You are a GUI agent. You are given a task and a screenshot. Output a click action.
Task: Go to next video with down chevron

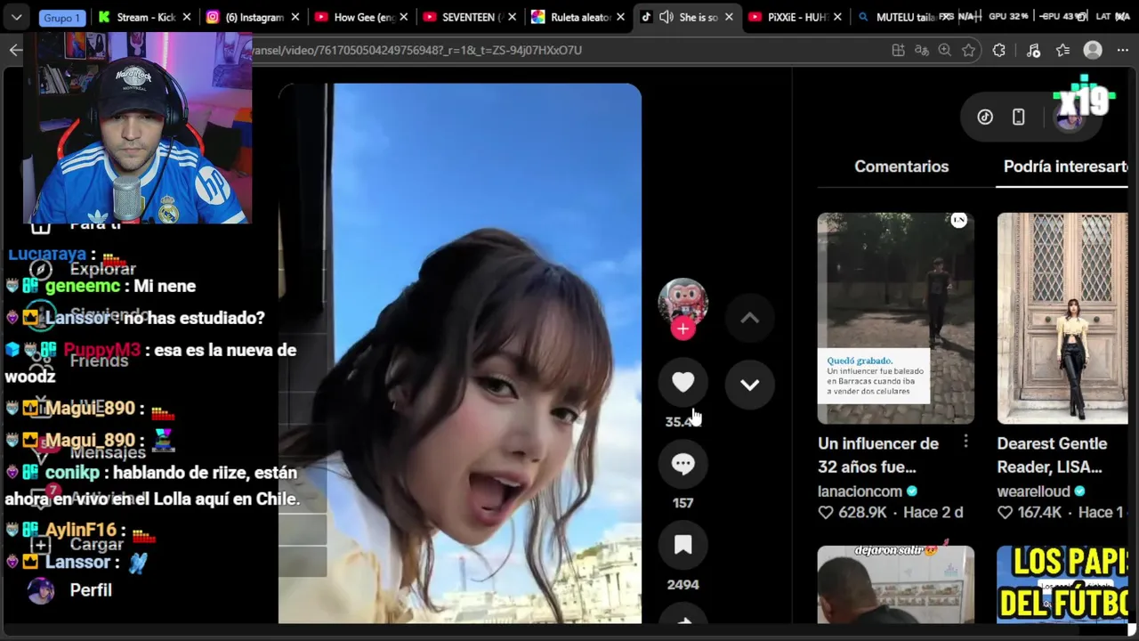[x=749, y=385]
